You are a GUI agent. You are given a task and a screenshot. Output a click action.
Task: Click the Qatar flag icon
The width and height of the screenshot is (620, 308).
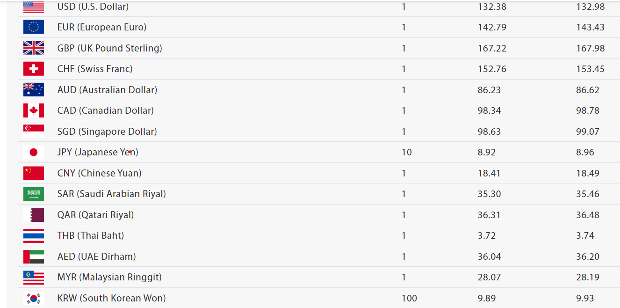[x=34, y=215]
